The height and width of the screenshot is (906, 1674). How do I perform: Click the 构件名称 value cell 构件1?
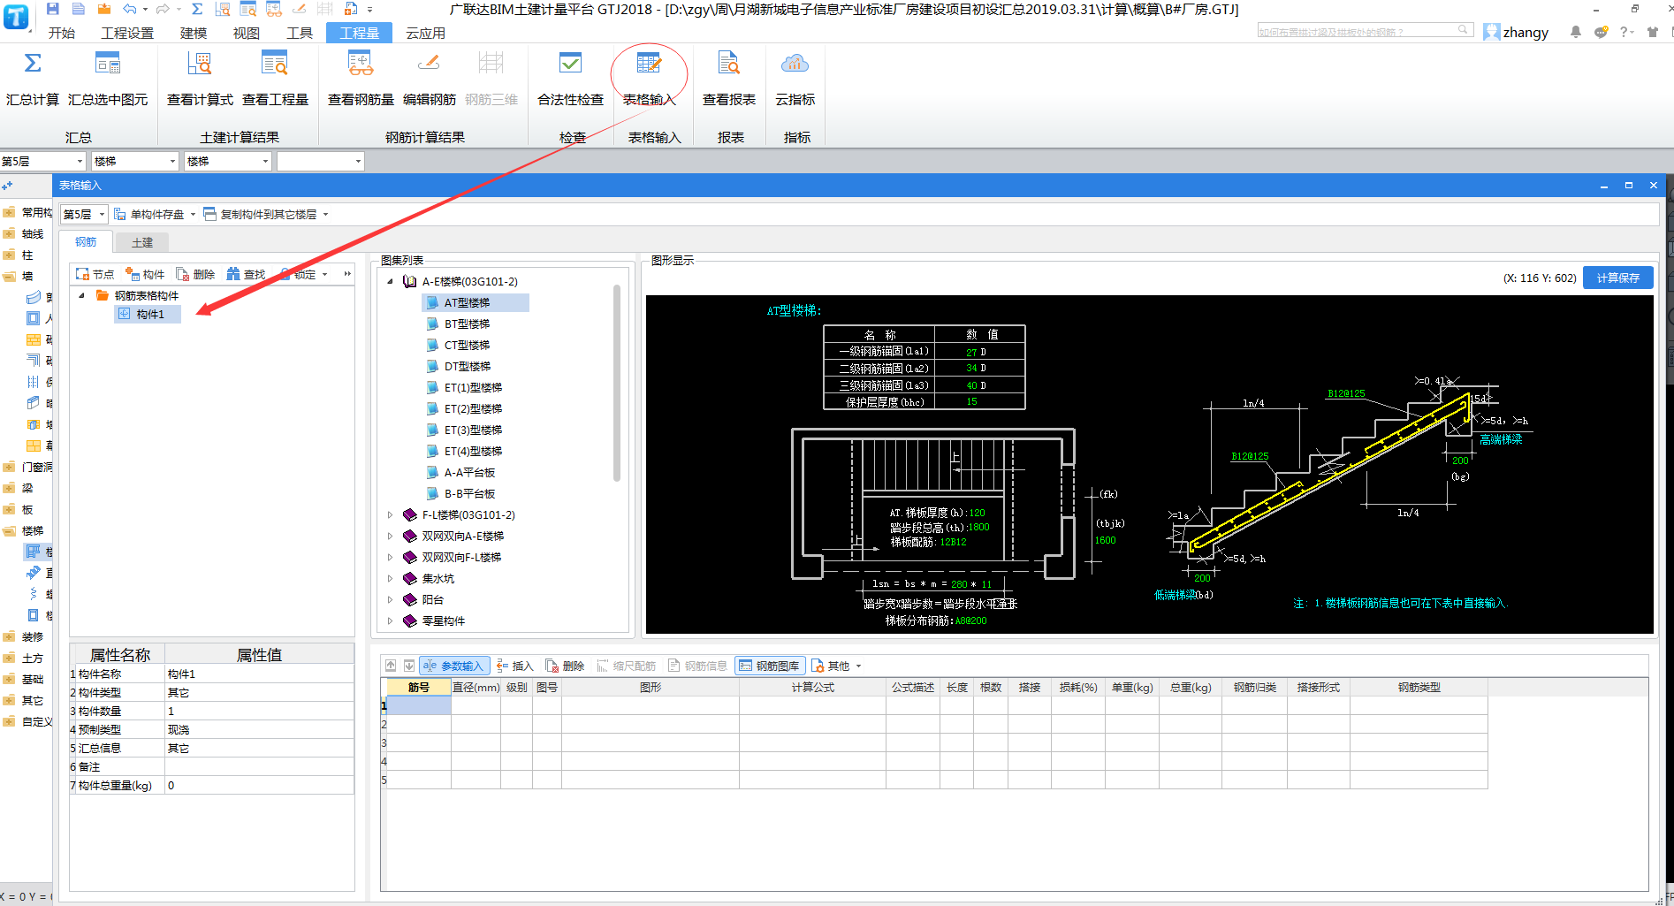coord(259,674)
